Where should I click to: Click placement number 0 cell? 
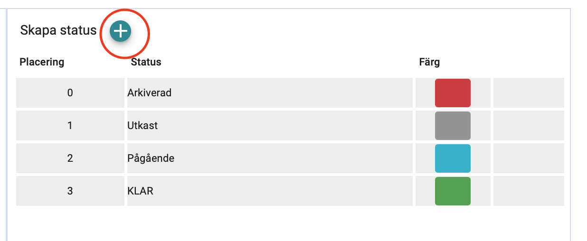(70, 93)
